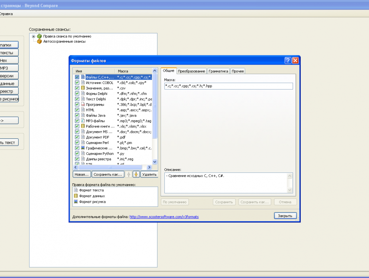369x278 pixels.
Task: Click the vertical scrollbar thumb of format list
Action: [x=155, y=106]
